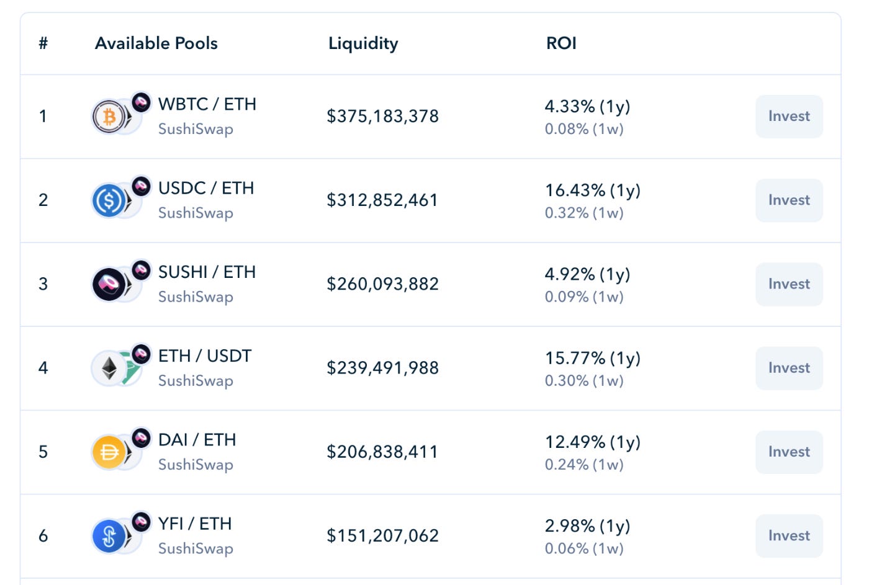Viewport: 869px width, 585px height.
Task: Open the WBTC / ETH pool name link
Action: pyautogui.click(x=207, y=104)
